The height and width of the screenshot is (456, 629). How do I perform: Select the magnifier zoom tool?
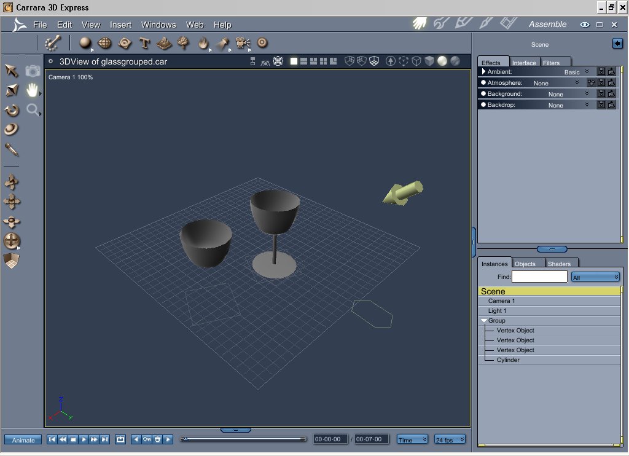click(33, 110)
